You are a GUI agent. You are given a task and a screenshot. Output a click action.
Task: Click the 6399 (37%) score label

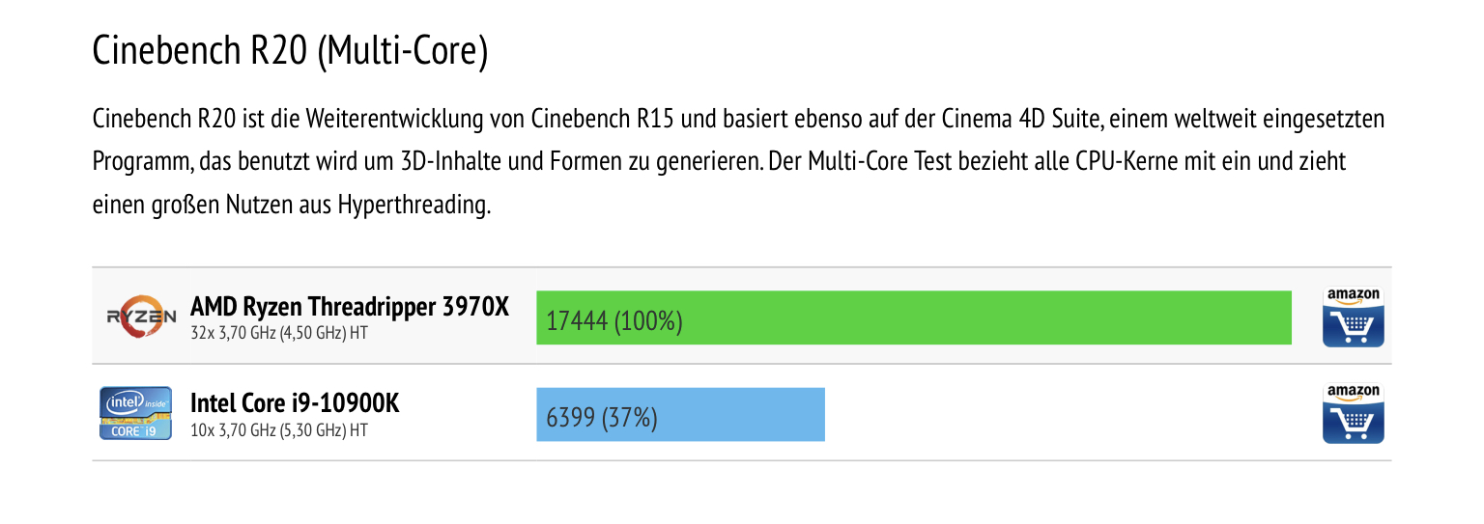[x=602, y=418]
